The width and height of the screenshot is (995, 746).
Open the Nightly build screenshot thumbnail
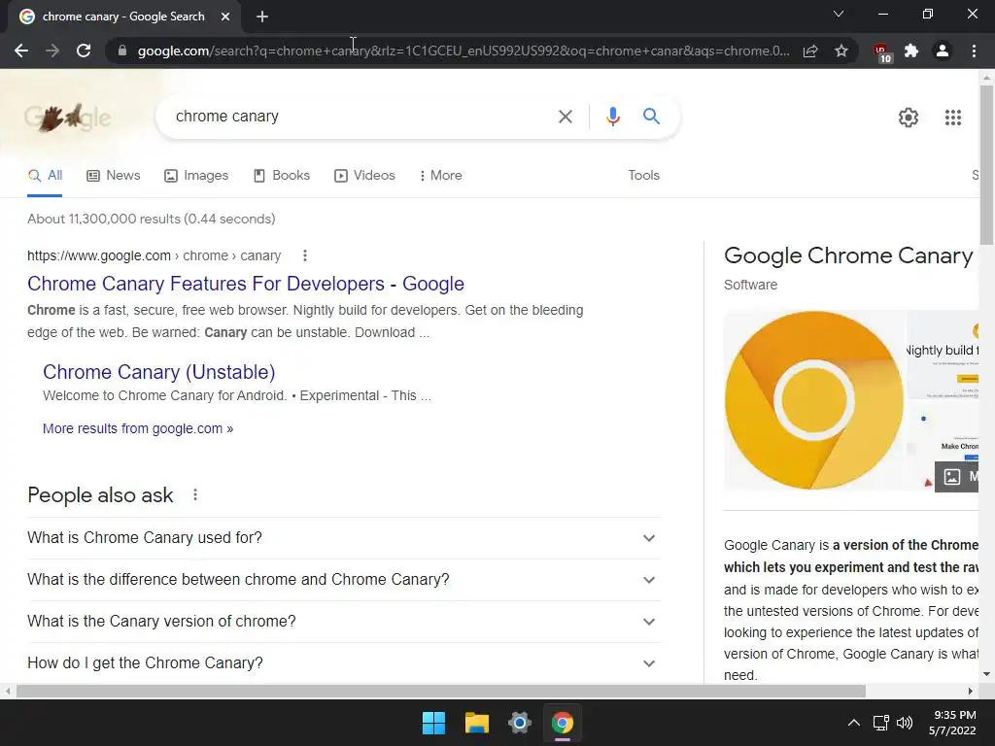coord(943,354)
